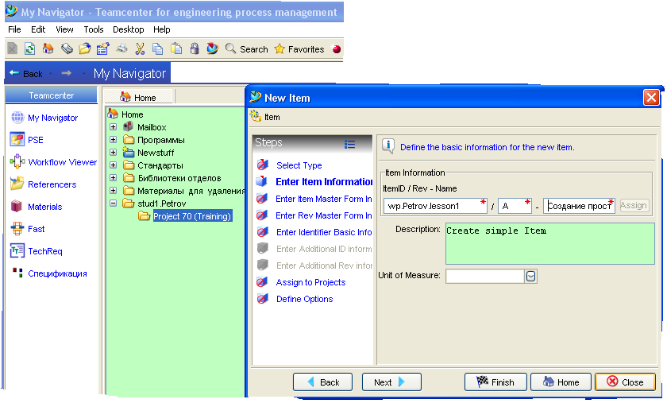Click the Home house icon in toolbar

[48, 49]
